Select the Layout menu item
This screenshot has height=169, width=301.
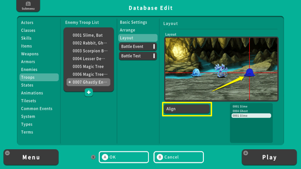138,38
